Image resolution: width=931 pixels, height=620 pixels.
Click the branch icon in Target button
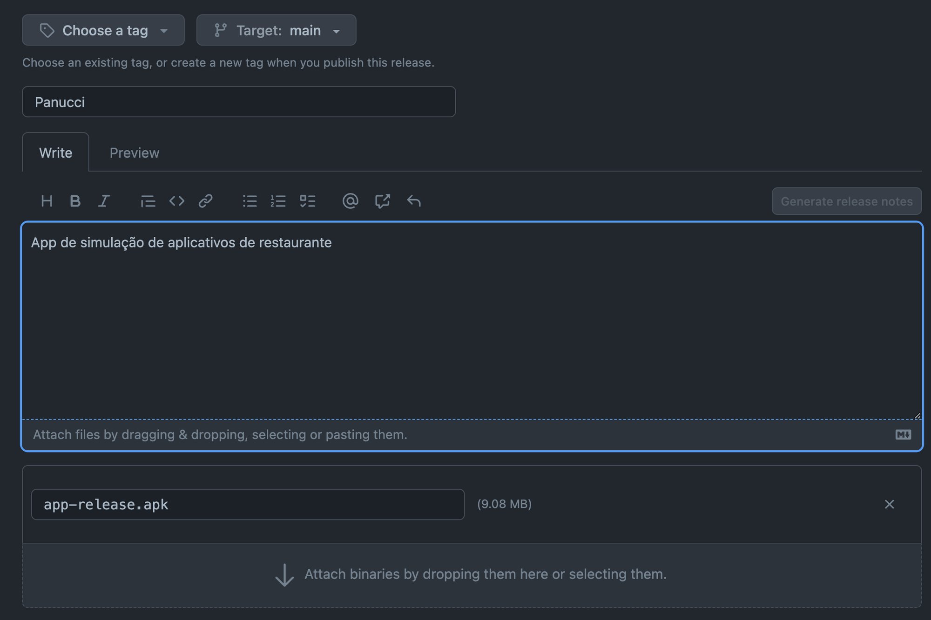pyautogui.click(x=220, y=30)
